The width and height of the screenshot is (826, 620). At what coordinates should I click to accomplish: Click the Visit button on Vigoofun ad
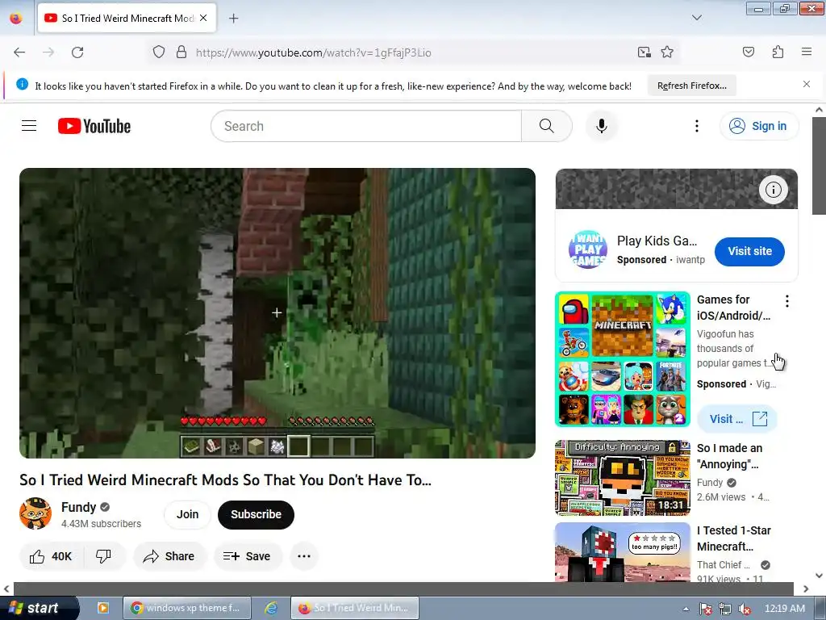[x=737, y=419]
